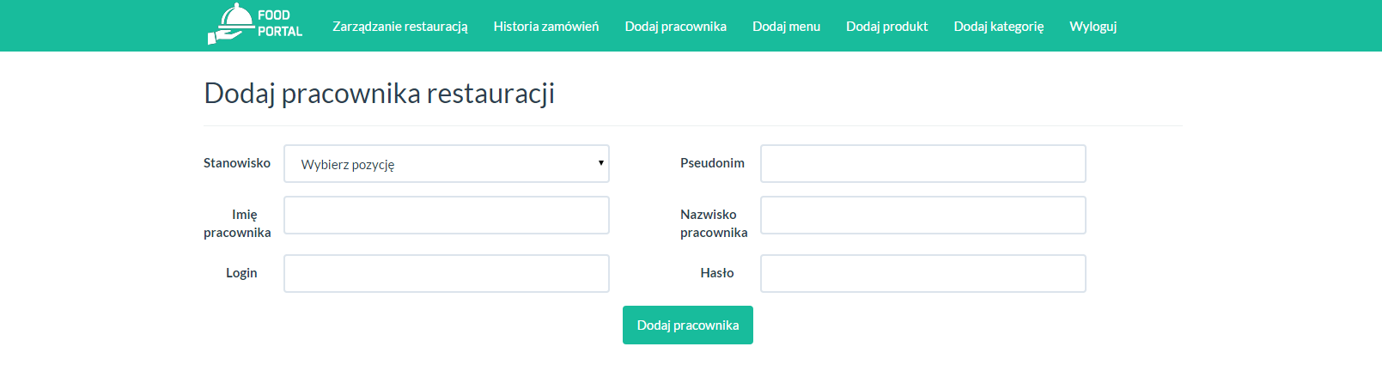Click the Login input field

447,273
